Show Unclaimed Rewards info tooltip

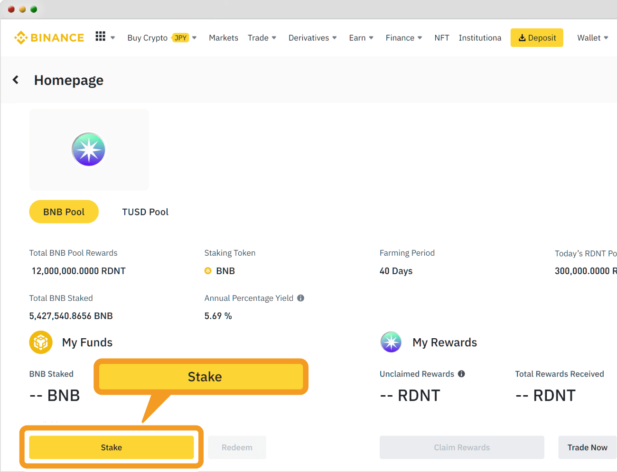(x=461, y=374)
